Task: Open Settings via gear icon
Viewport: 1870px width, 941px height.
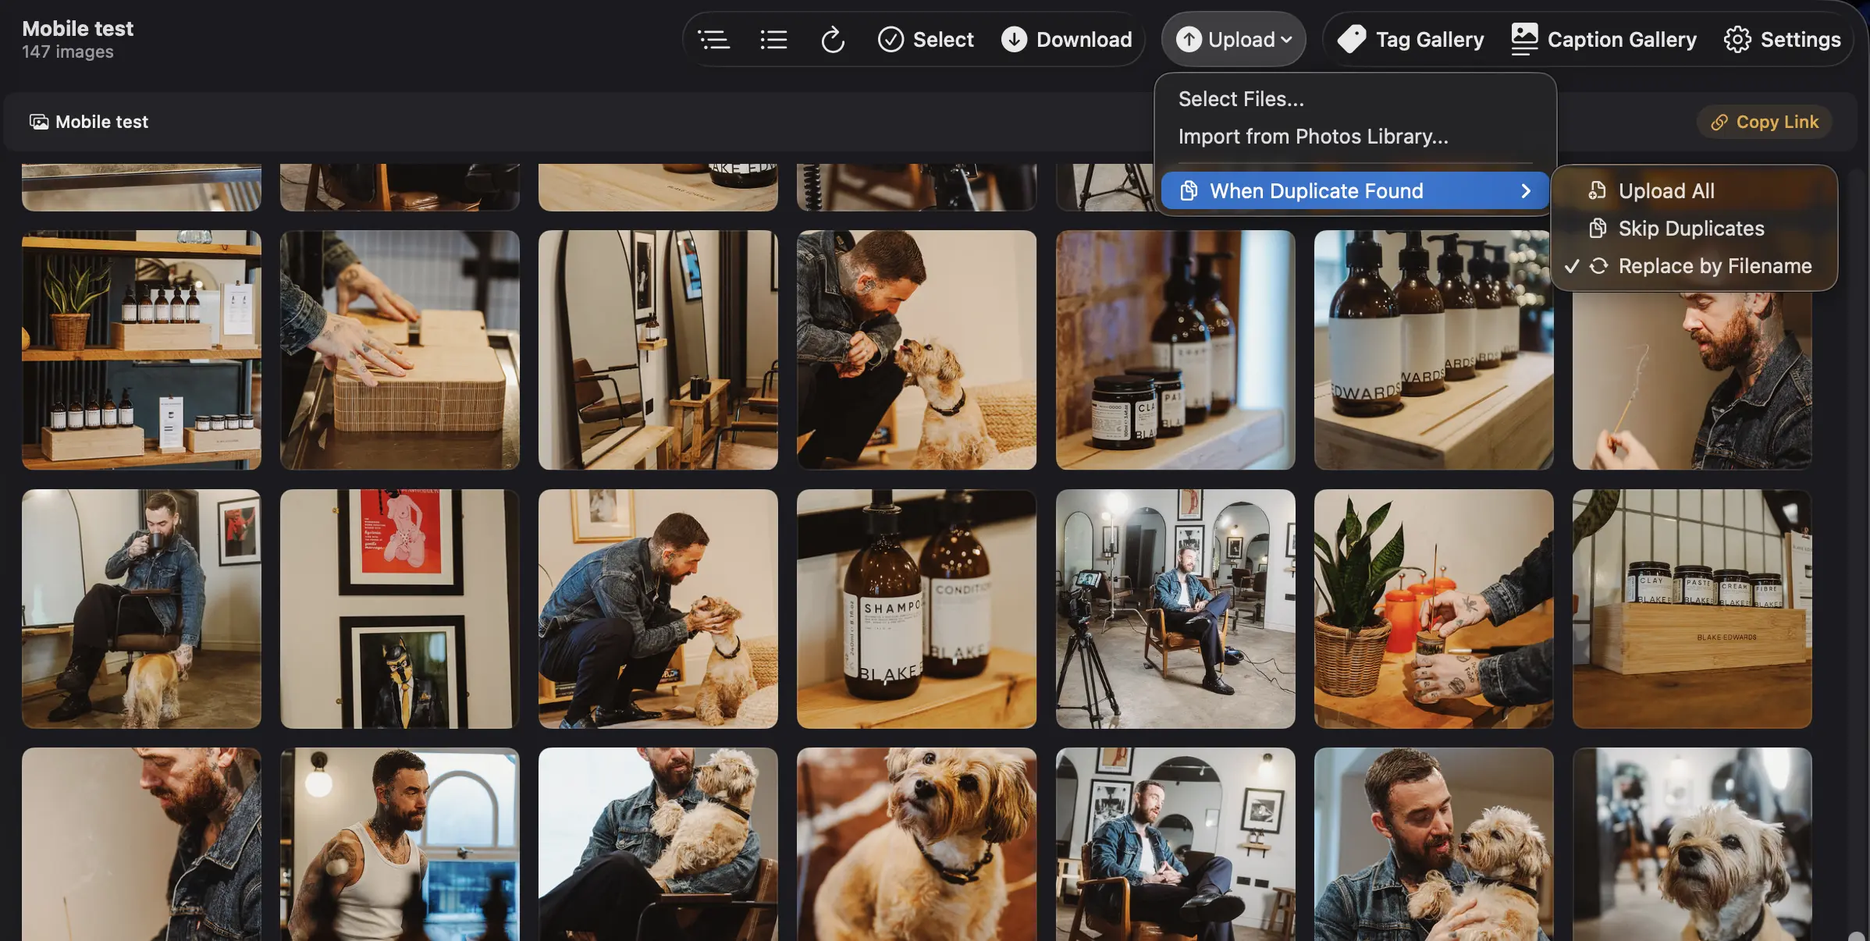Action: point(1737,40)
